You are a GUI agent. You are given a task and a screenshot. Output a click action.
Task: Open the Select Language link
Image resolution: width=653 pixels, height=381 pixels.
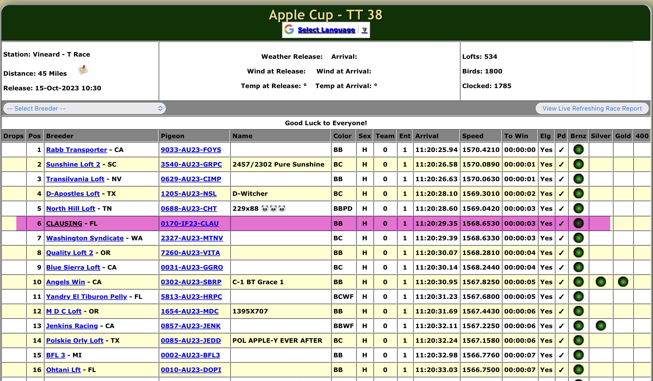tap(326, 30)
